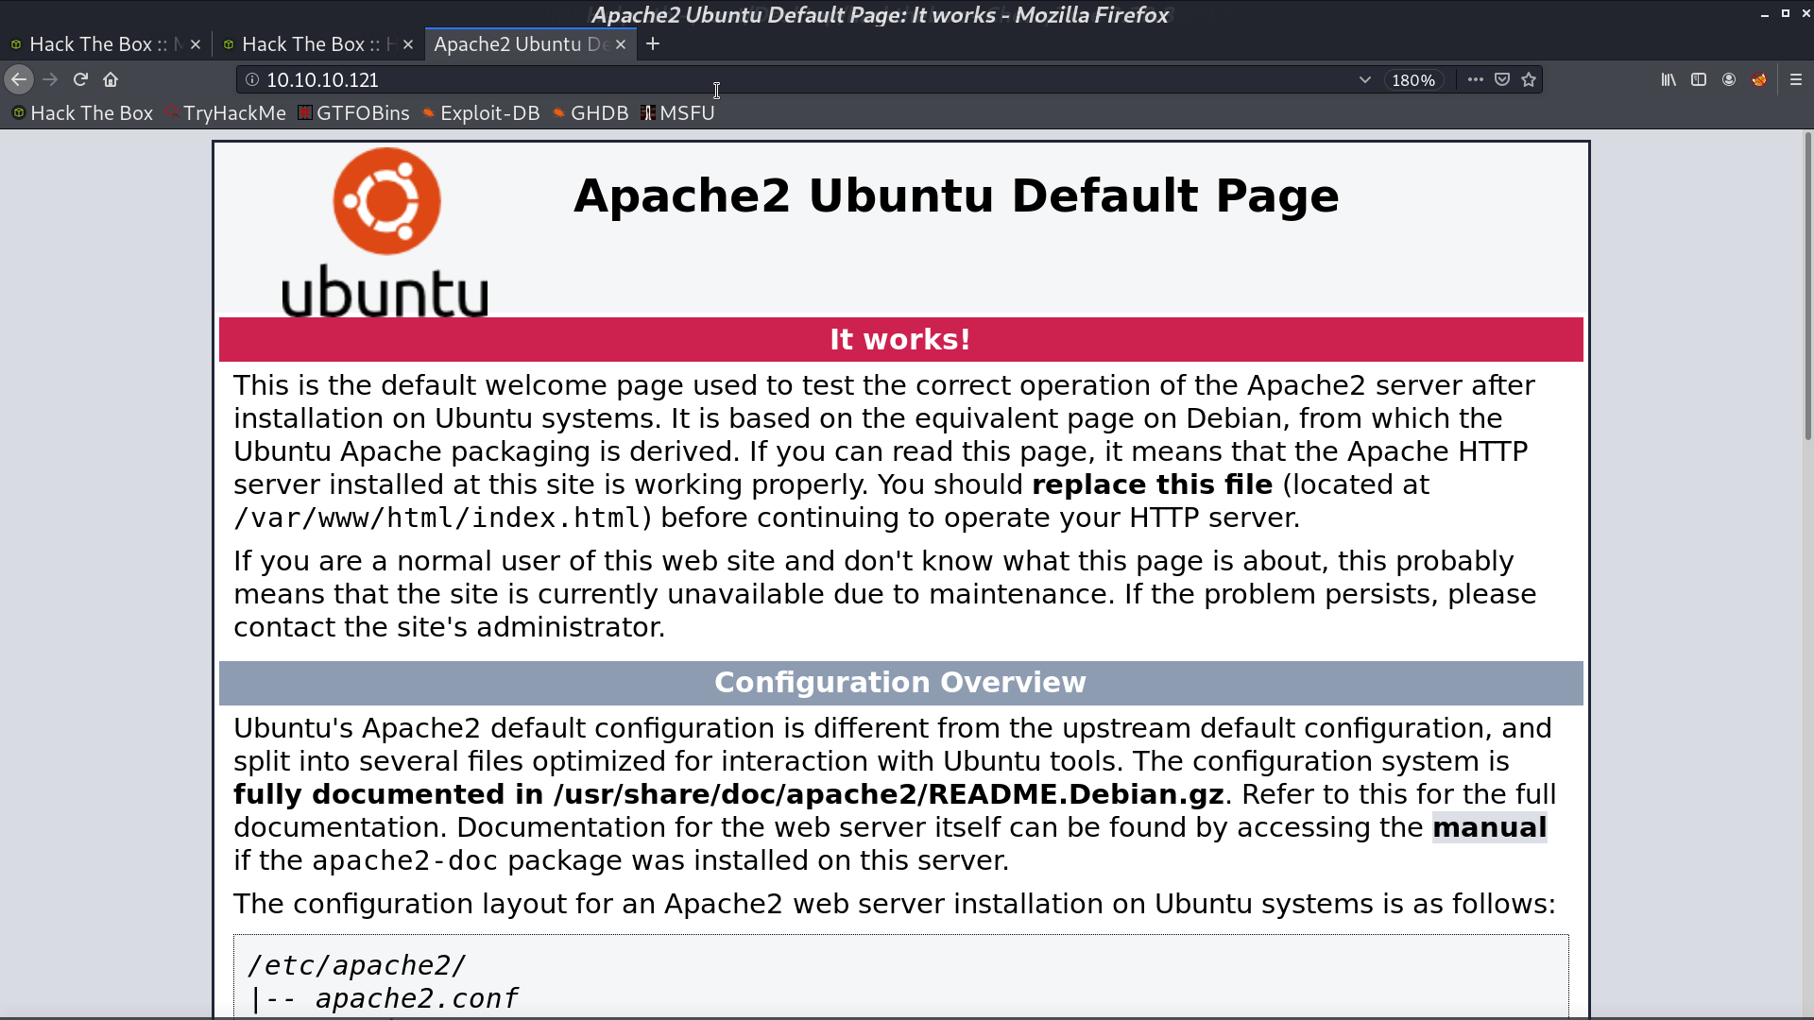Minimize the Firefox window
This screenshot has height=1020, width=1814.
(x=1764, y=14)
